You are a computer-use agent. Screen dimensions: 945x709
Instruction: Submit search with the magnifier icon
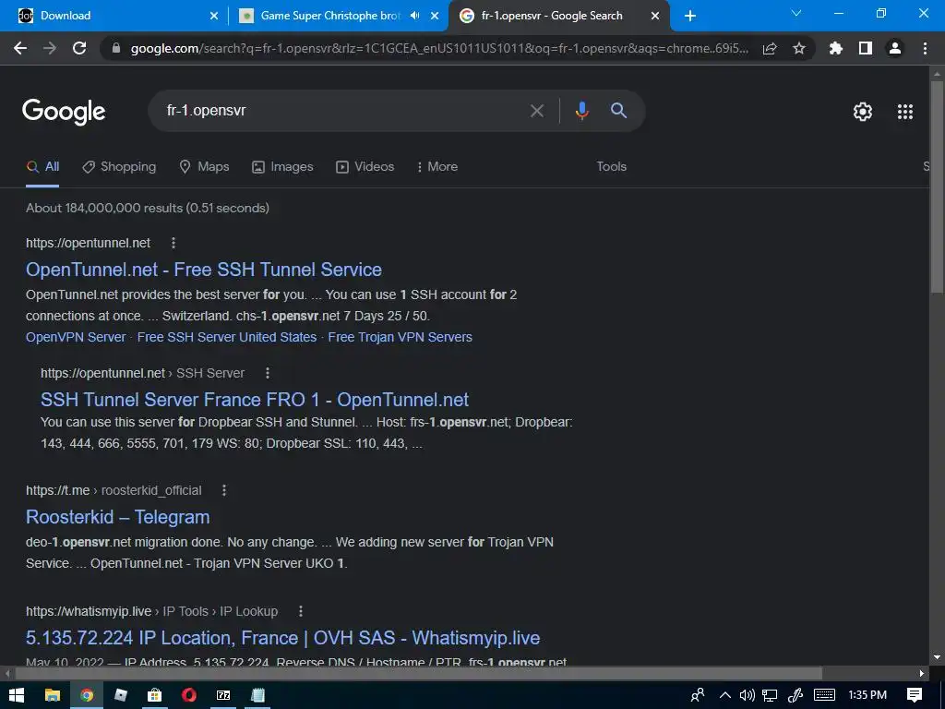[619, 111]
